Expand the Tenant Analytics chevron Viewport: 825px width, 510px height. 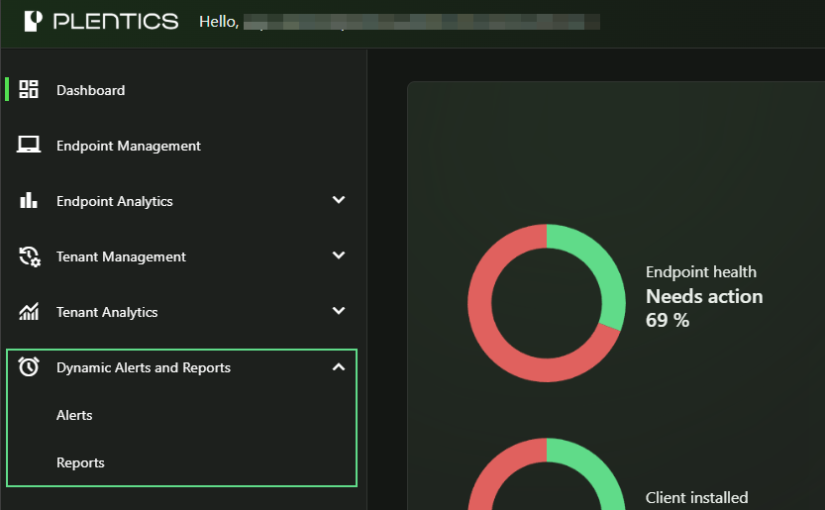pos(339,311)
